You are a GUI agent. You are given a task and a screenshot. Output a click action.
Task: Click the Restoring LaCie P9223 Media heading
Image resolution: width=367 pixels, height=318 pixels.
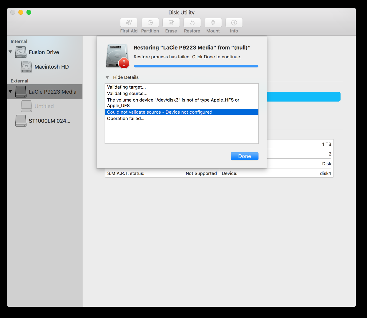click(x=192, y=48)
